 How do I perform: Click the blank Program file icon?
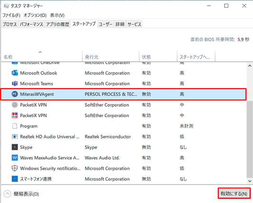click(x=15, y=126)
